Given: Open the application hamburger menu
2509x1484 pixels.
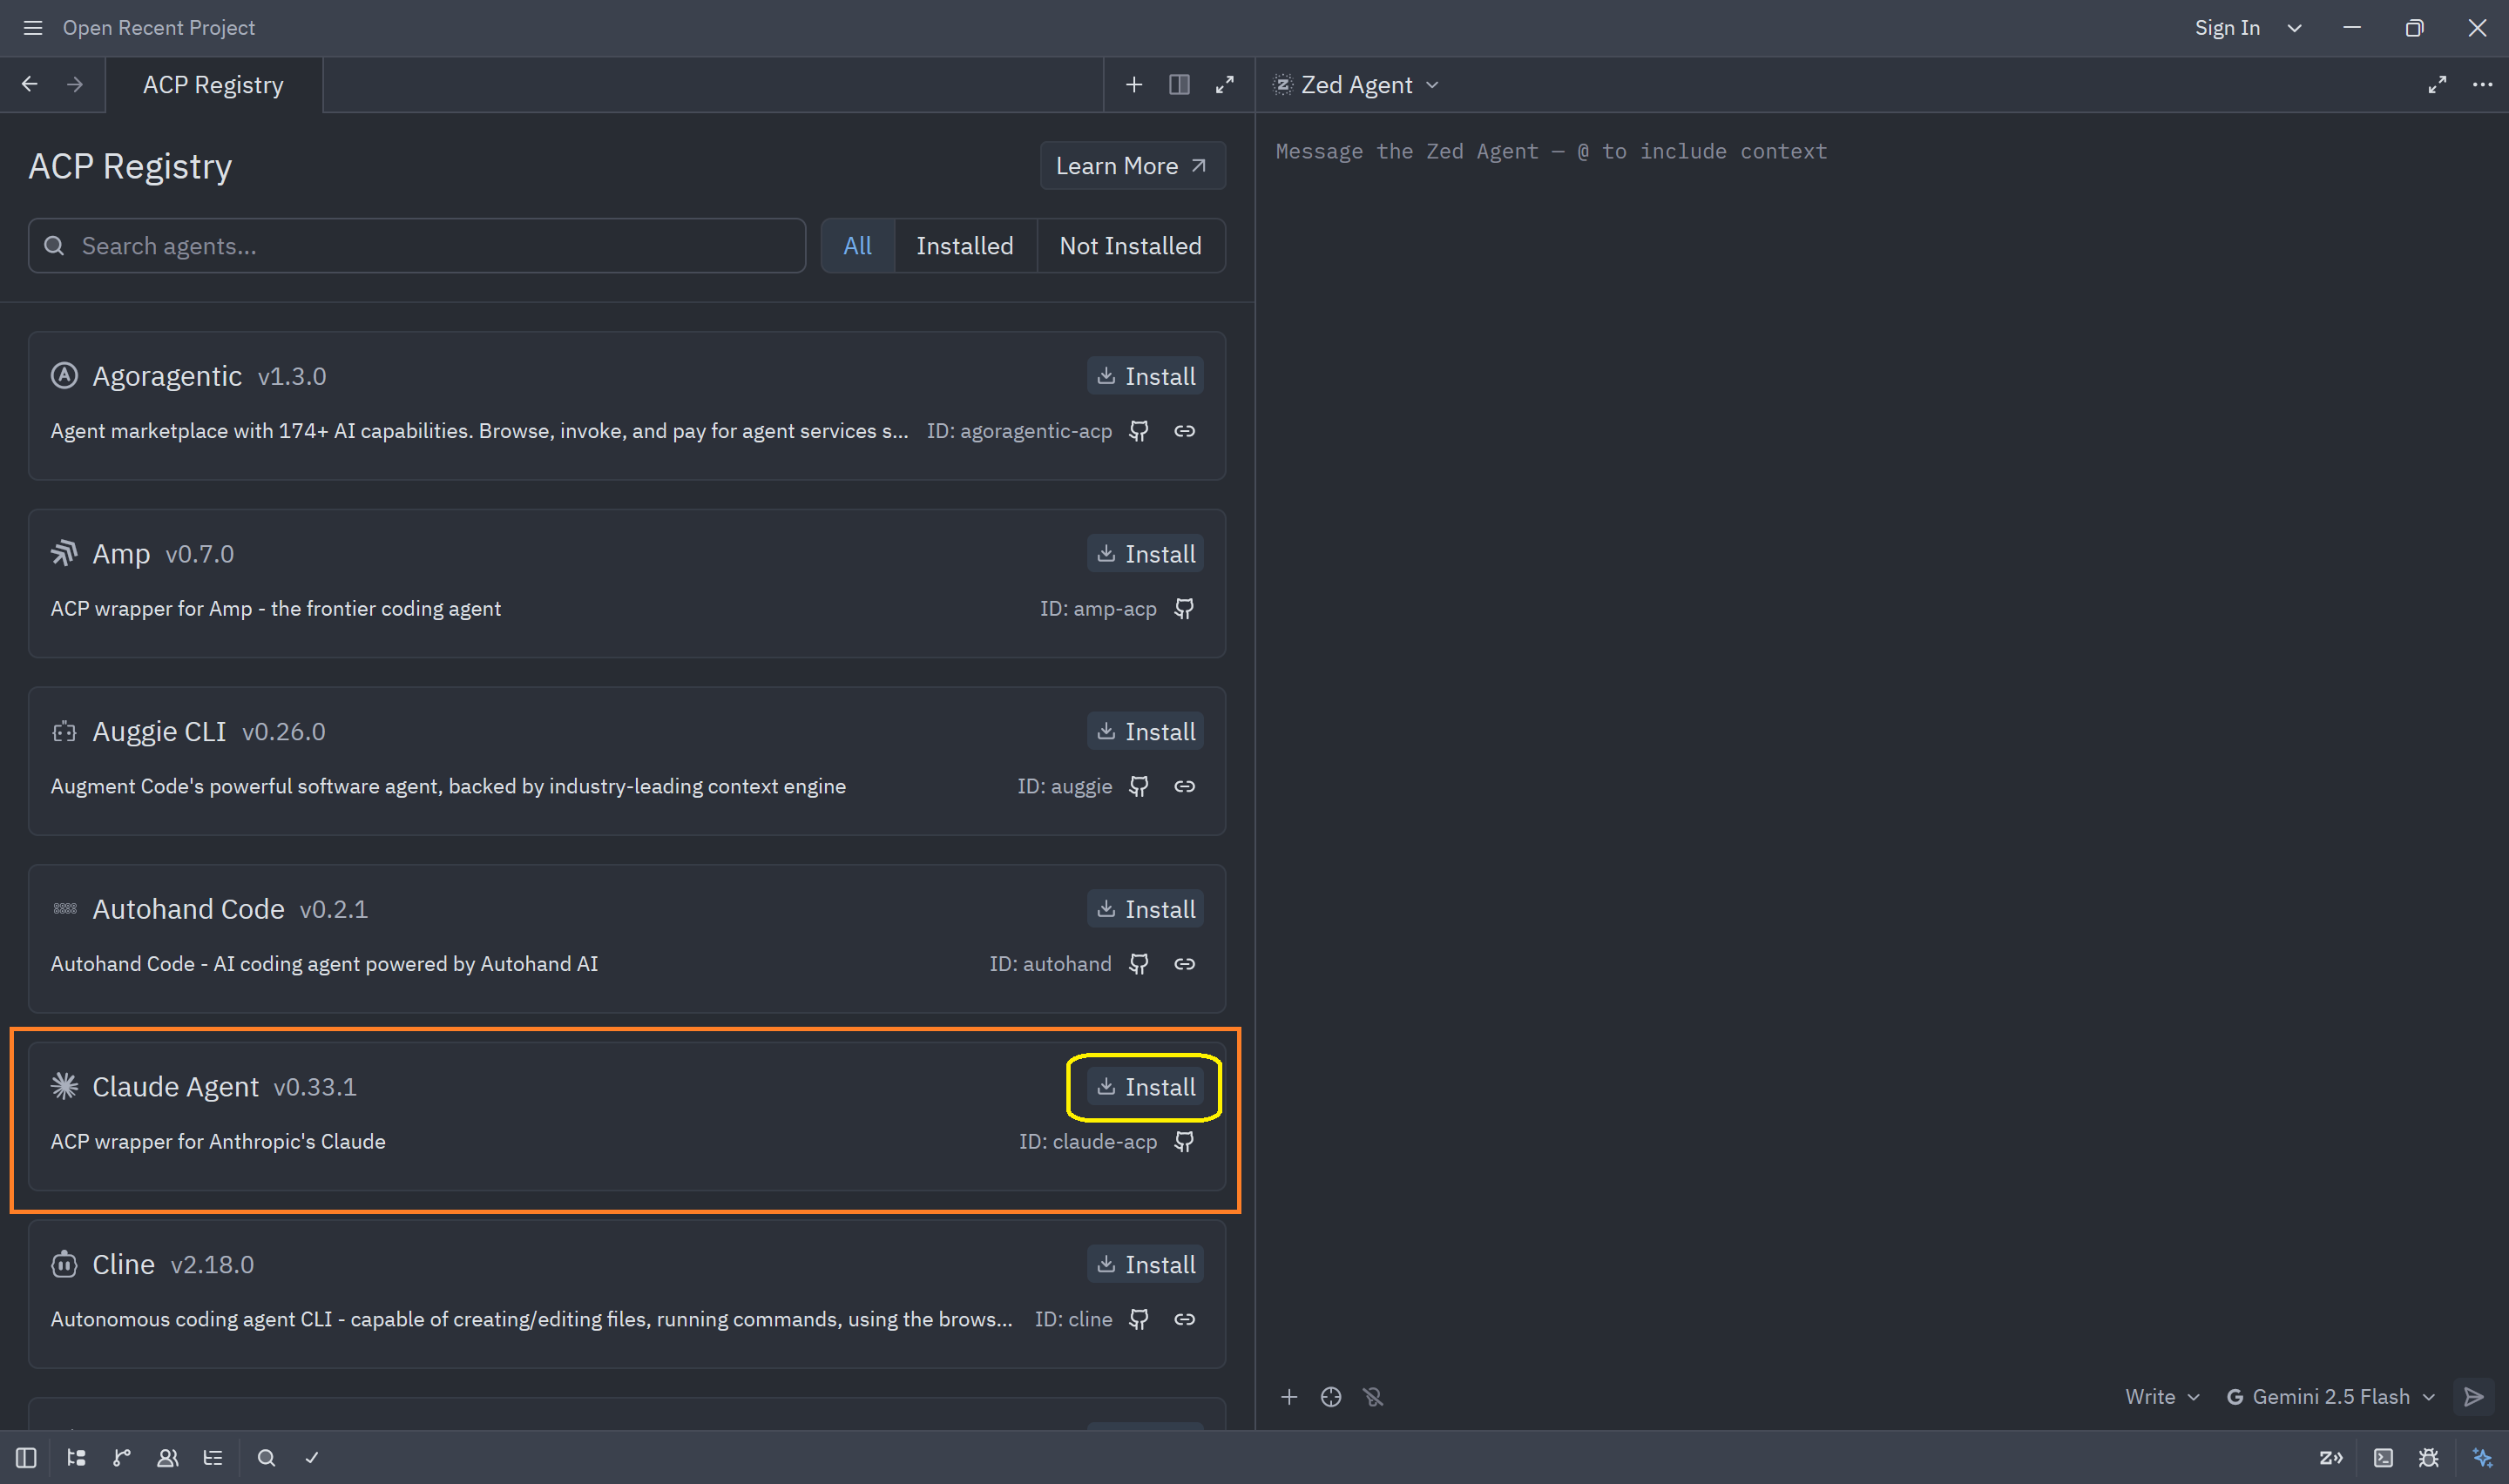Looking at the screenshot, I should [x=33, y=28].
